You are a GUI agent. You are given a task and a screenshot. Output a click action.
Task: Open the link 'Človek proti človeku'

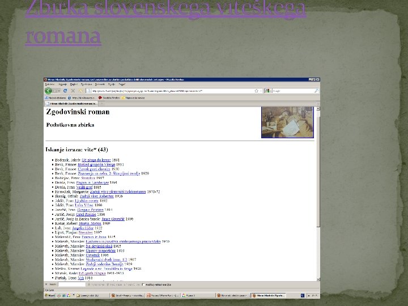click(x=94, y=169)
